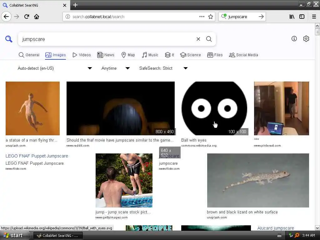Click the commons.wikimedia.org source text
The width and height of the screenshot is (320, 240).
click(199, 146)
